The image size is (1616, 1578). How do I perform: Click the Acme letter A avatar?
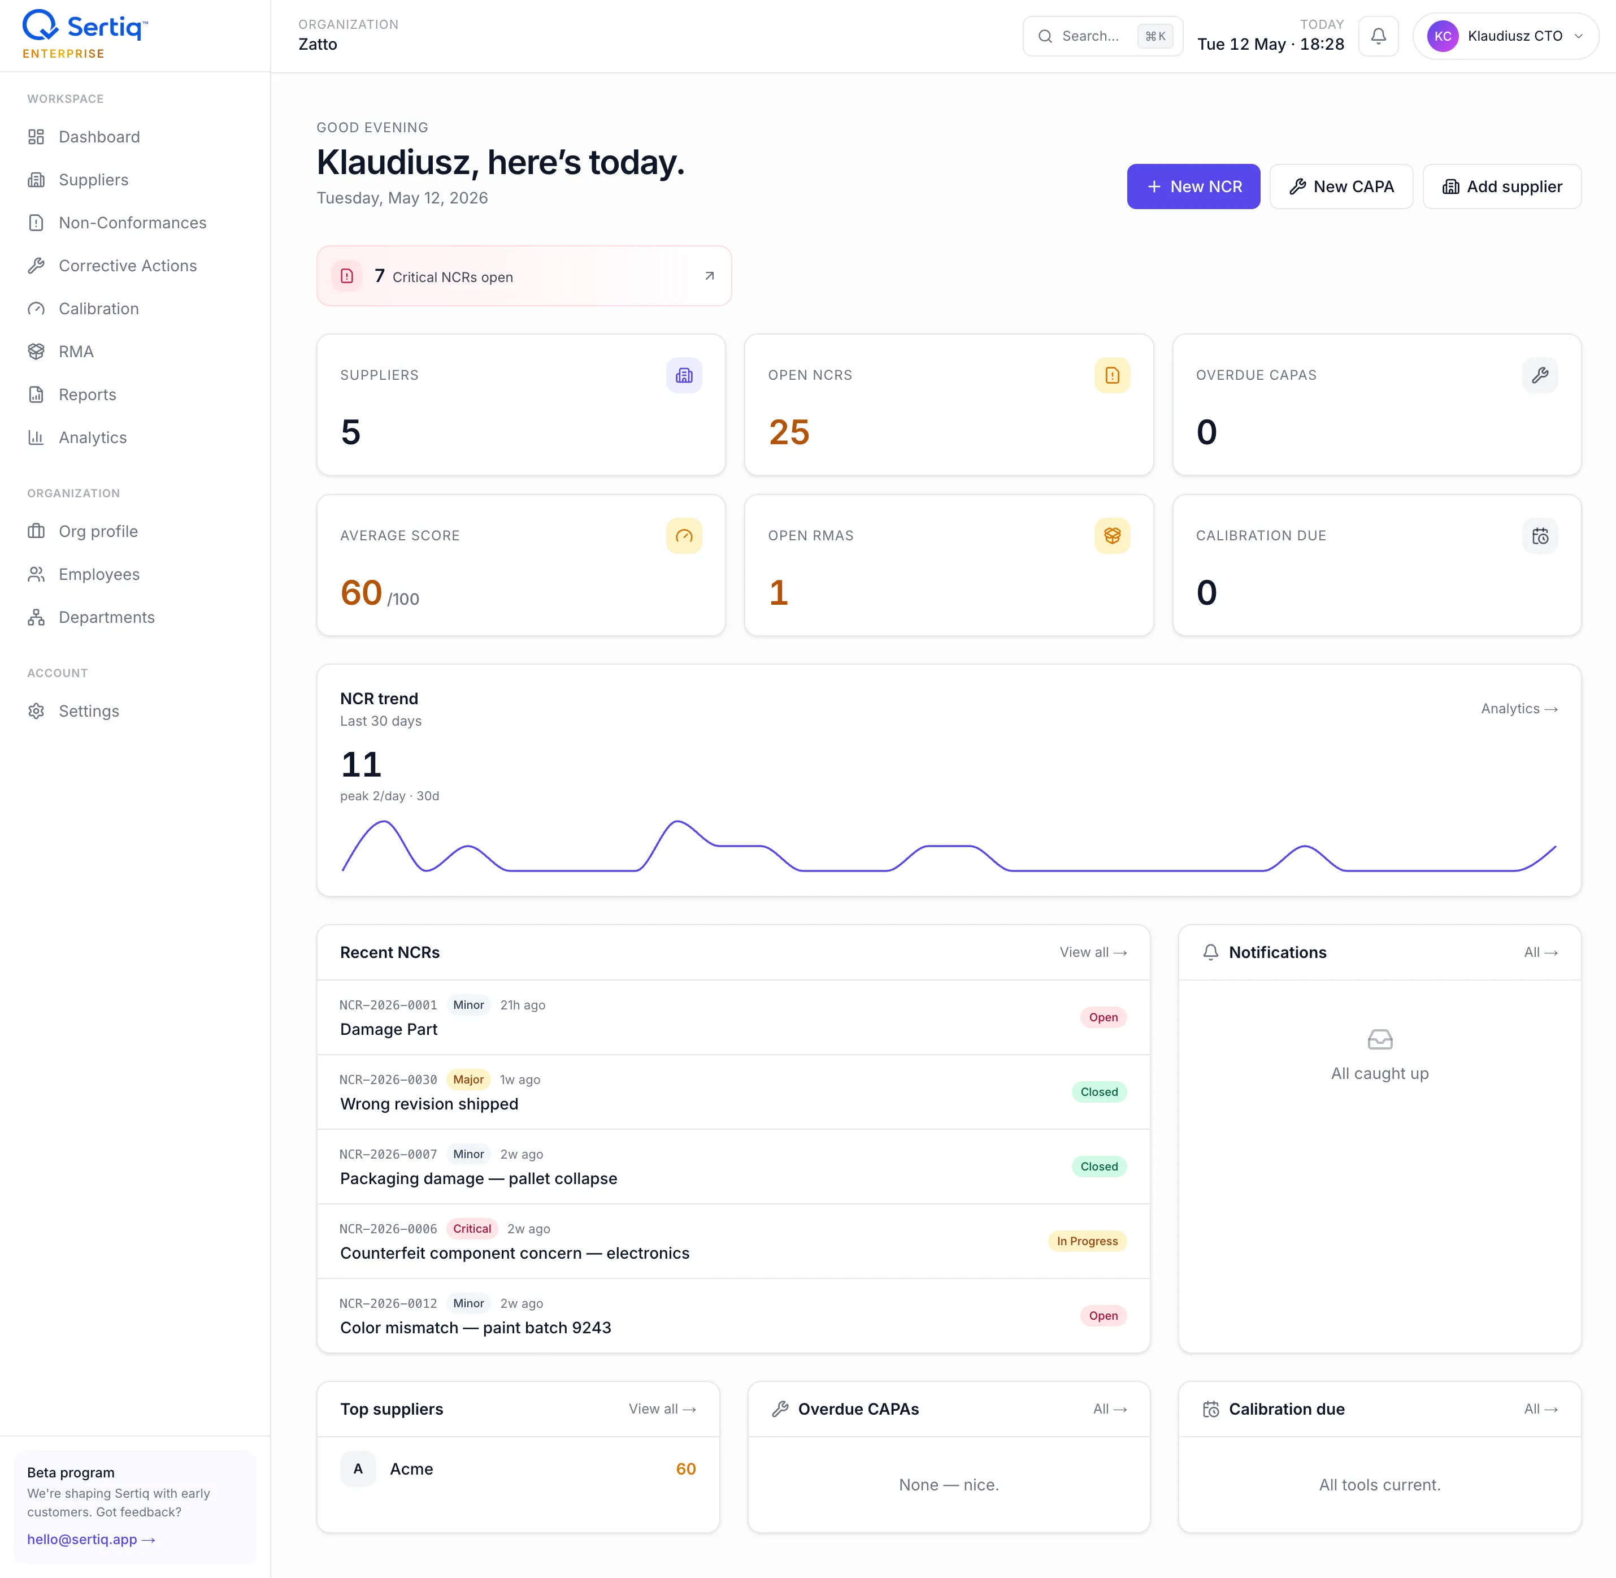(358, 1468)
